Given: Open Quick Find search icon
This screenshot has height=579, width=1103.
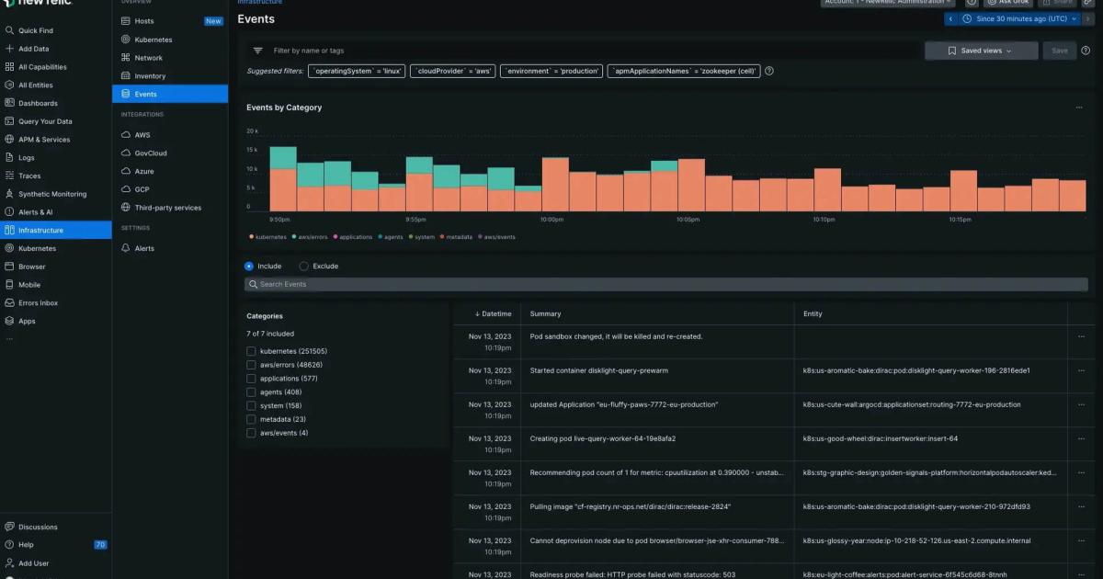Looking at the screenshot, I should point(9,30).
